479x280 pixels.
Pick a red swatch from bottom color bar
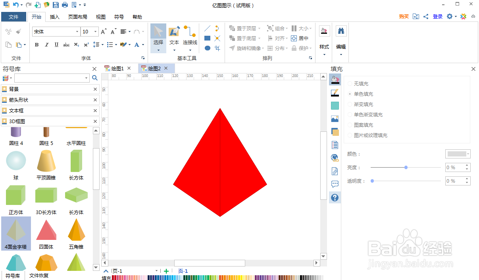tap(115, 278)
